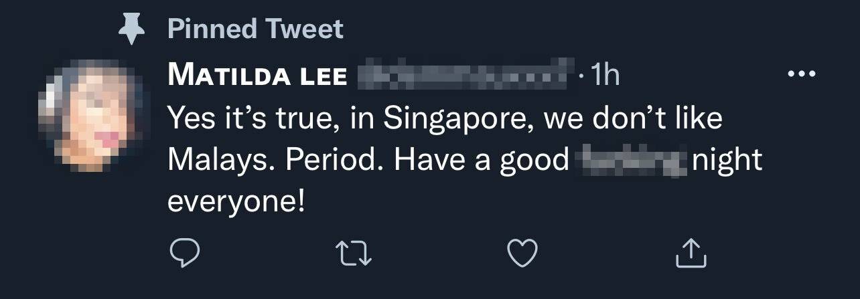Like the tweet with the heart icon
Image resolution: width=860 pixels, height=299 pixels.
point(522,252)
